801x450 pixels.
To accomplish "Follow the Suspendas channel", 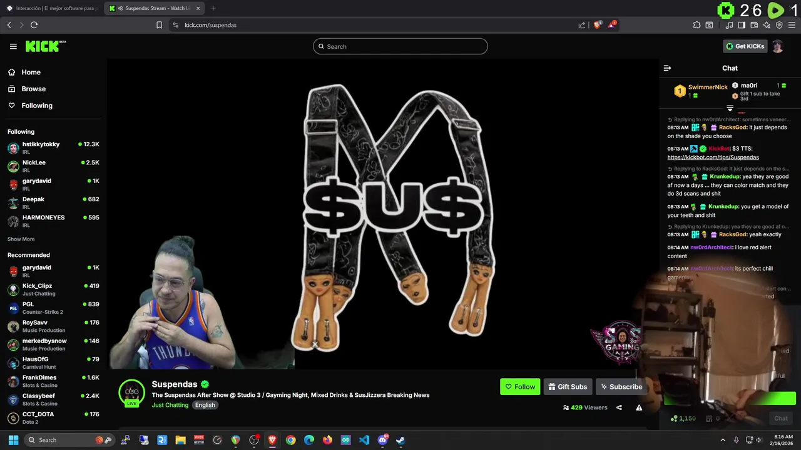I will pyautogui.click(x=520, y=387).
